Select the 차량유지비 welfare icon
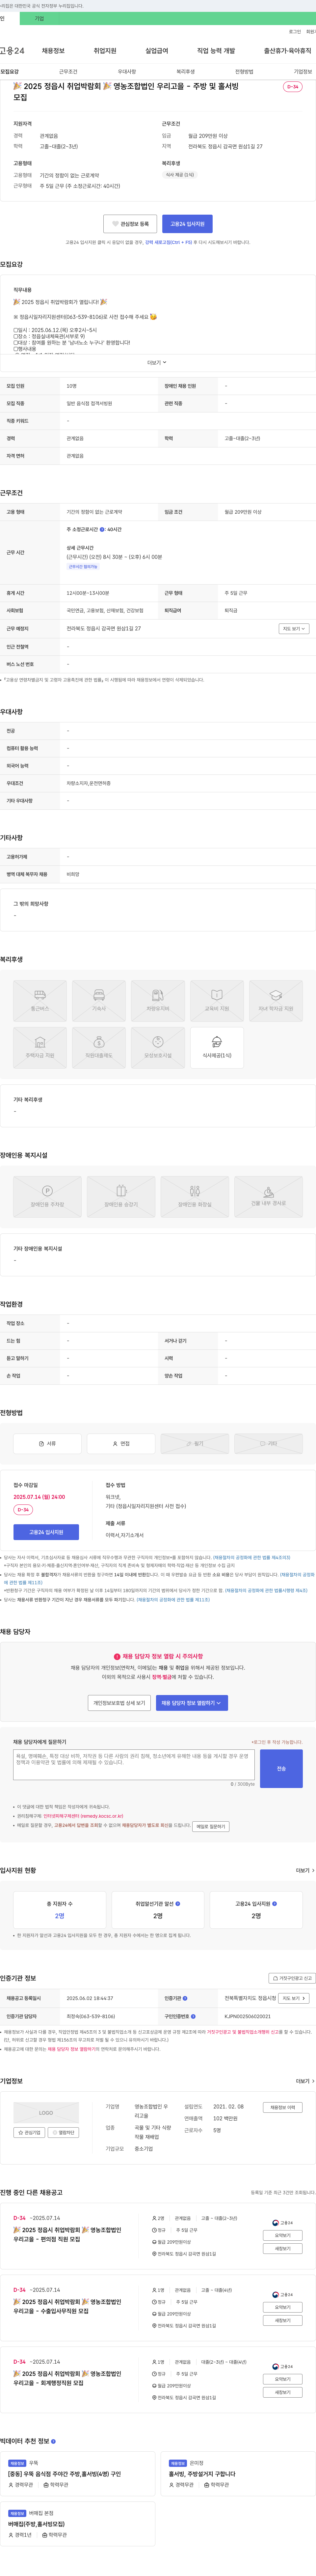Screen dimensions: 316x2576 tap(157, 1001)
